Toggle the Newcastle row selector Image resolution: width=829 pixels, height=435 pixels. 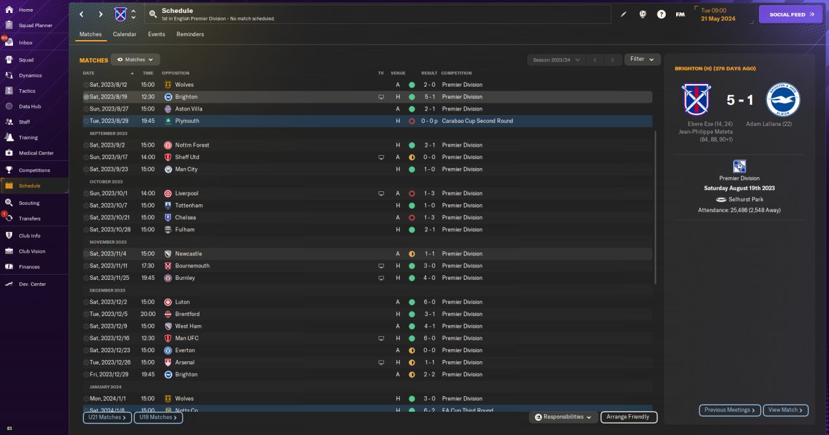(x=86, y=253)
